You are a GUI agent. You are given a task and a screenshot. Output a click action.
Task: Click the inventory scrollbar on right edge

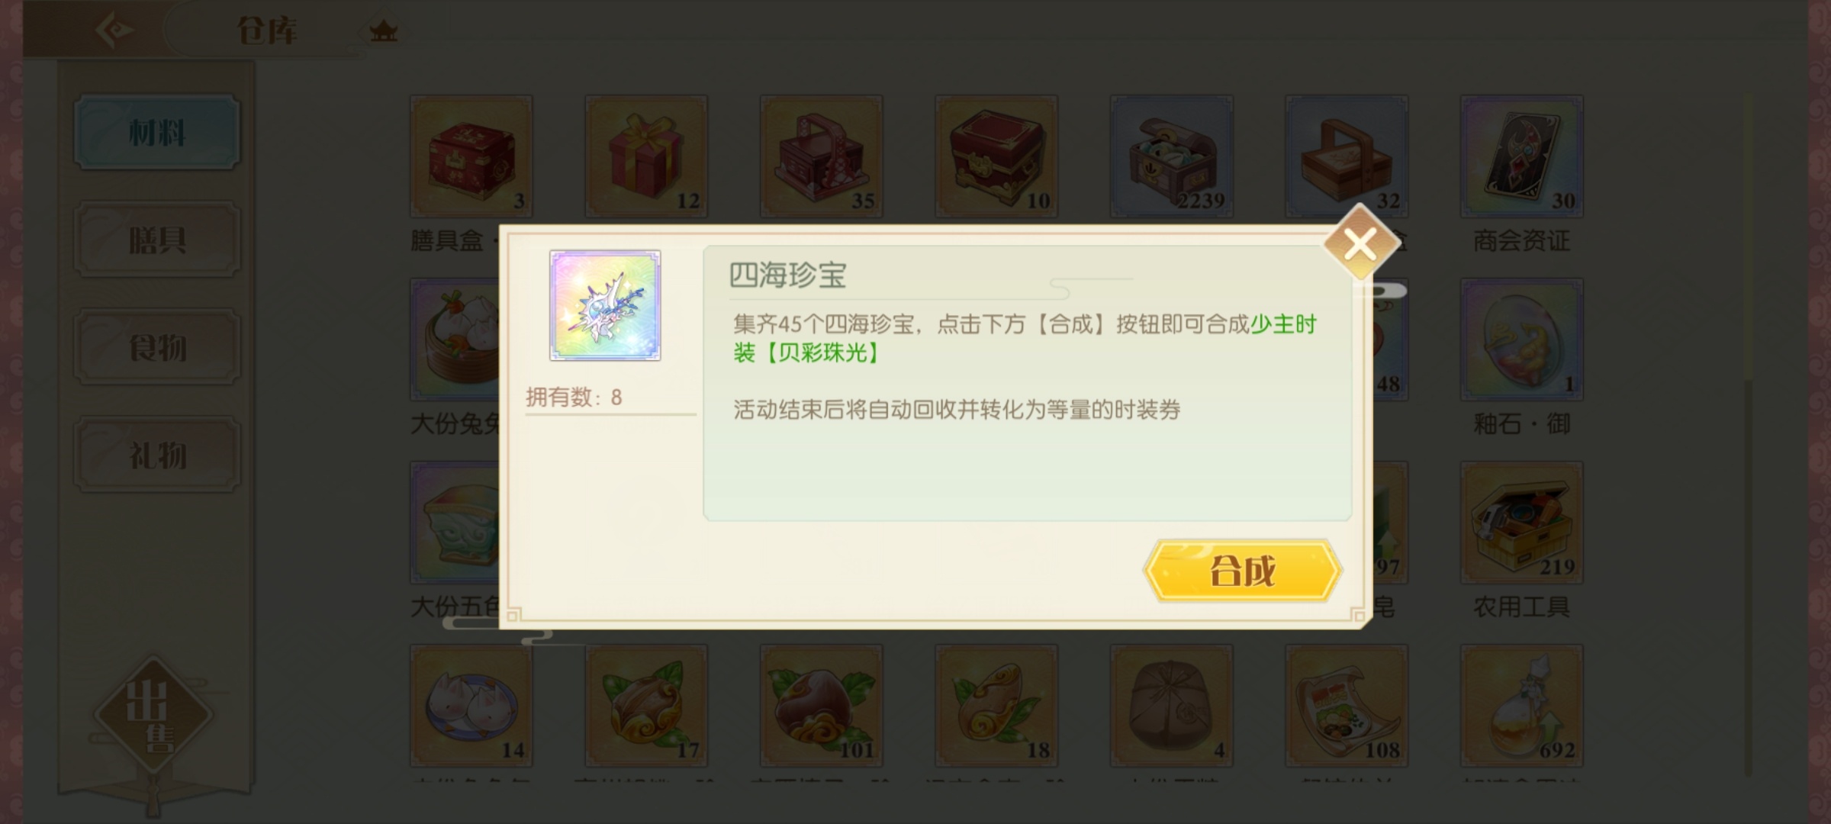(x=1749, y=435)
